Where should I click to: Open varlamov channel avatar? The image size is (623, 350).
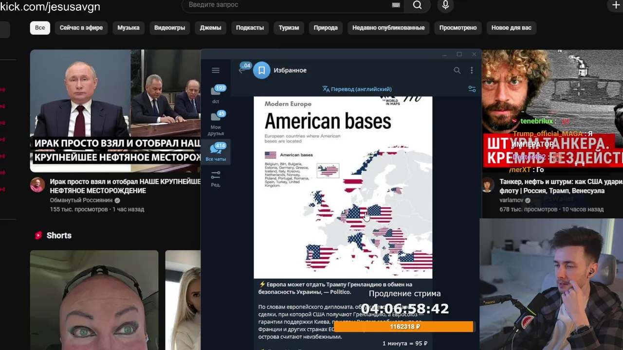pos(488,185)
